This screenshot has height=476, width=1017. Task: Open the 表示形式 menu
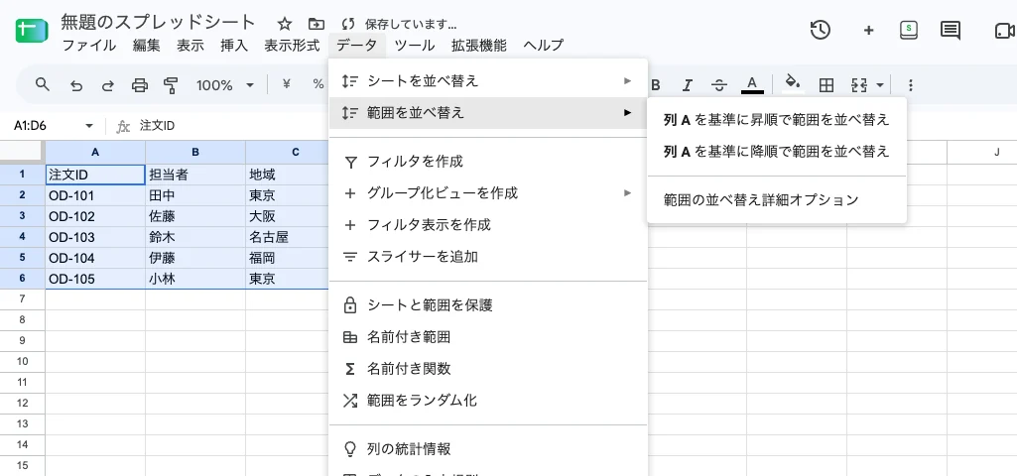pos(292,46)
